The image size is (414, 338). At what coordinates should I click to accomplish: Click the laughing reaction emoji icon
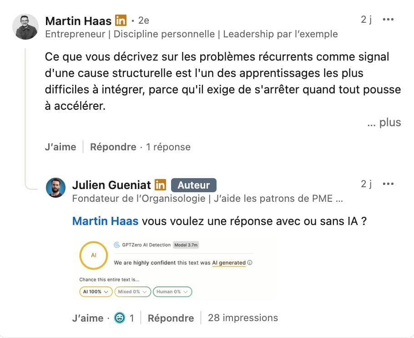[x=119, y=318]
